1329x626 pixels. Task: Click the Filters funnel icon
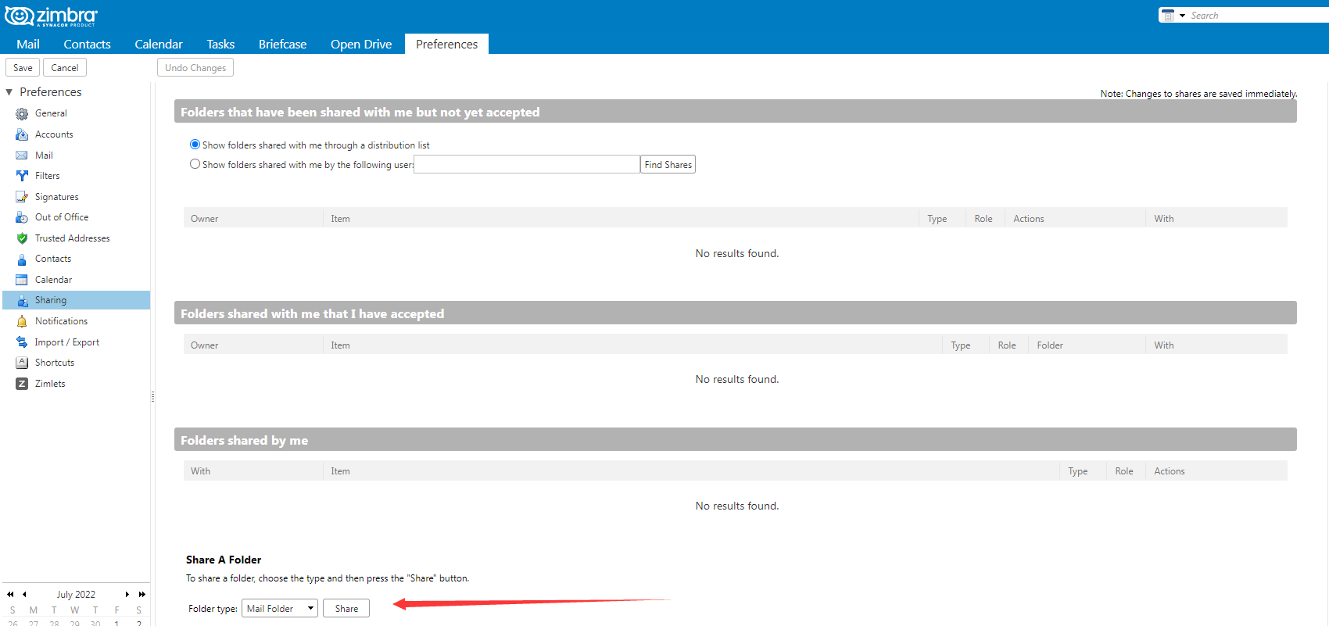[x=22, y=176]
